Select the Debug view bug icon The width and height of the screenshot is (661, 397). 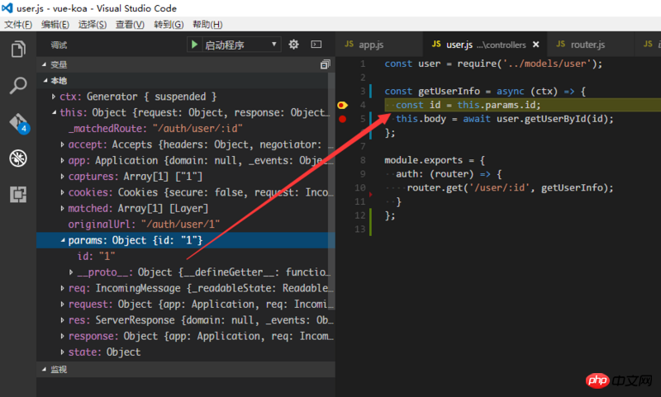[17, 158]
